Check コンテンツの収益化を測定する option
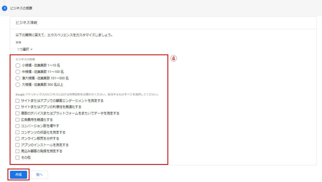322x182 pixels. (18, 132)
